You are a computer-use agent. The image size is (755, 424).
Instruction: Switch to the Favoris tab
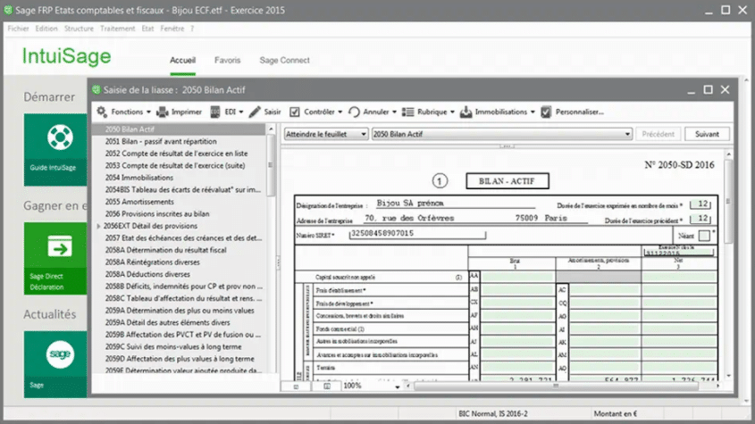coord(227,60)
